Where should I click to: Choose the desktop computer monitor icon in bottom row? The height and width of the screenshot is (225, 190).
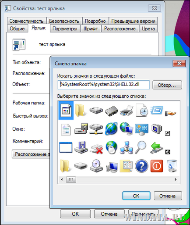pyautogui.click(x=112, y=167)
